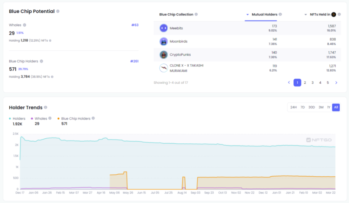Click the #63 whales rank link
The height and width of the screenshot is (203, 349).
pos(135,25)
